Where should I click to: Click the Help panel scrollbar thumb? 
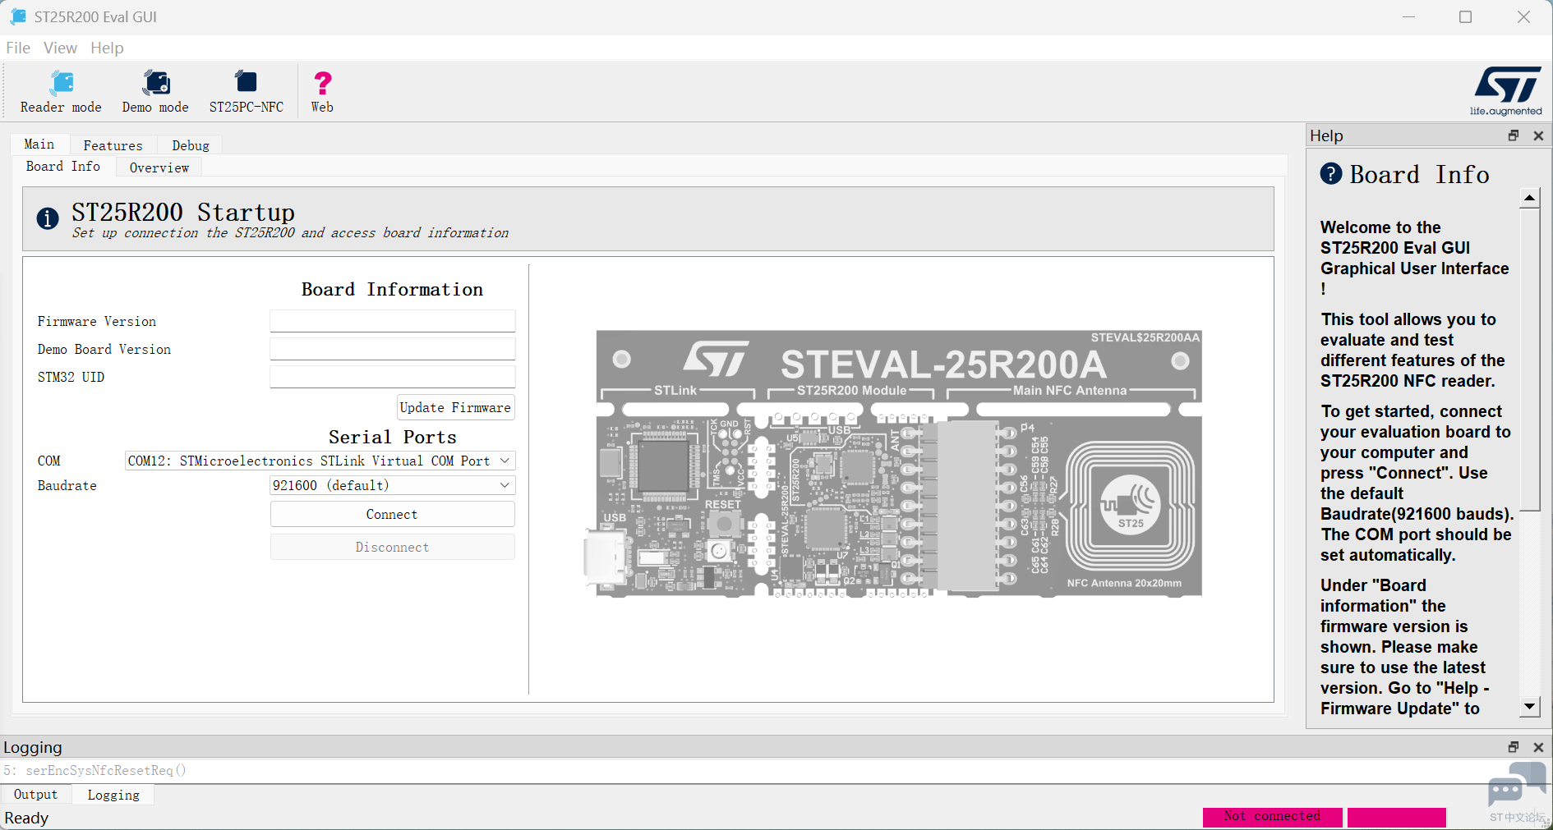pos(1529,360)
